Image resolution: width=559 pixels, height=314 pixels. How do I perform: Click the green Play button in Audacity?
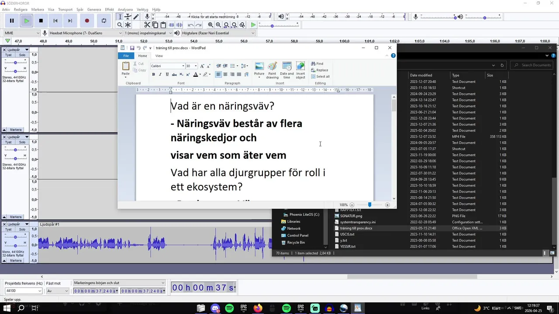(27, 20)
